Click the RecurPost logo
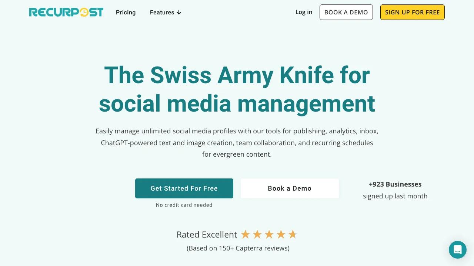 pyautogui.click(x=66, y=12)
